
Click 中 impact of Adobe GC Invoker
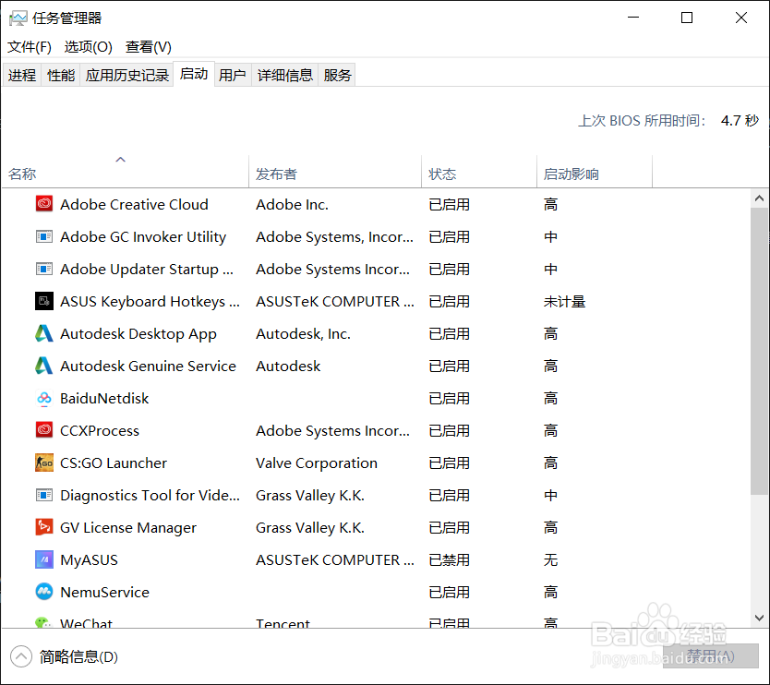coord(550,236)
